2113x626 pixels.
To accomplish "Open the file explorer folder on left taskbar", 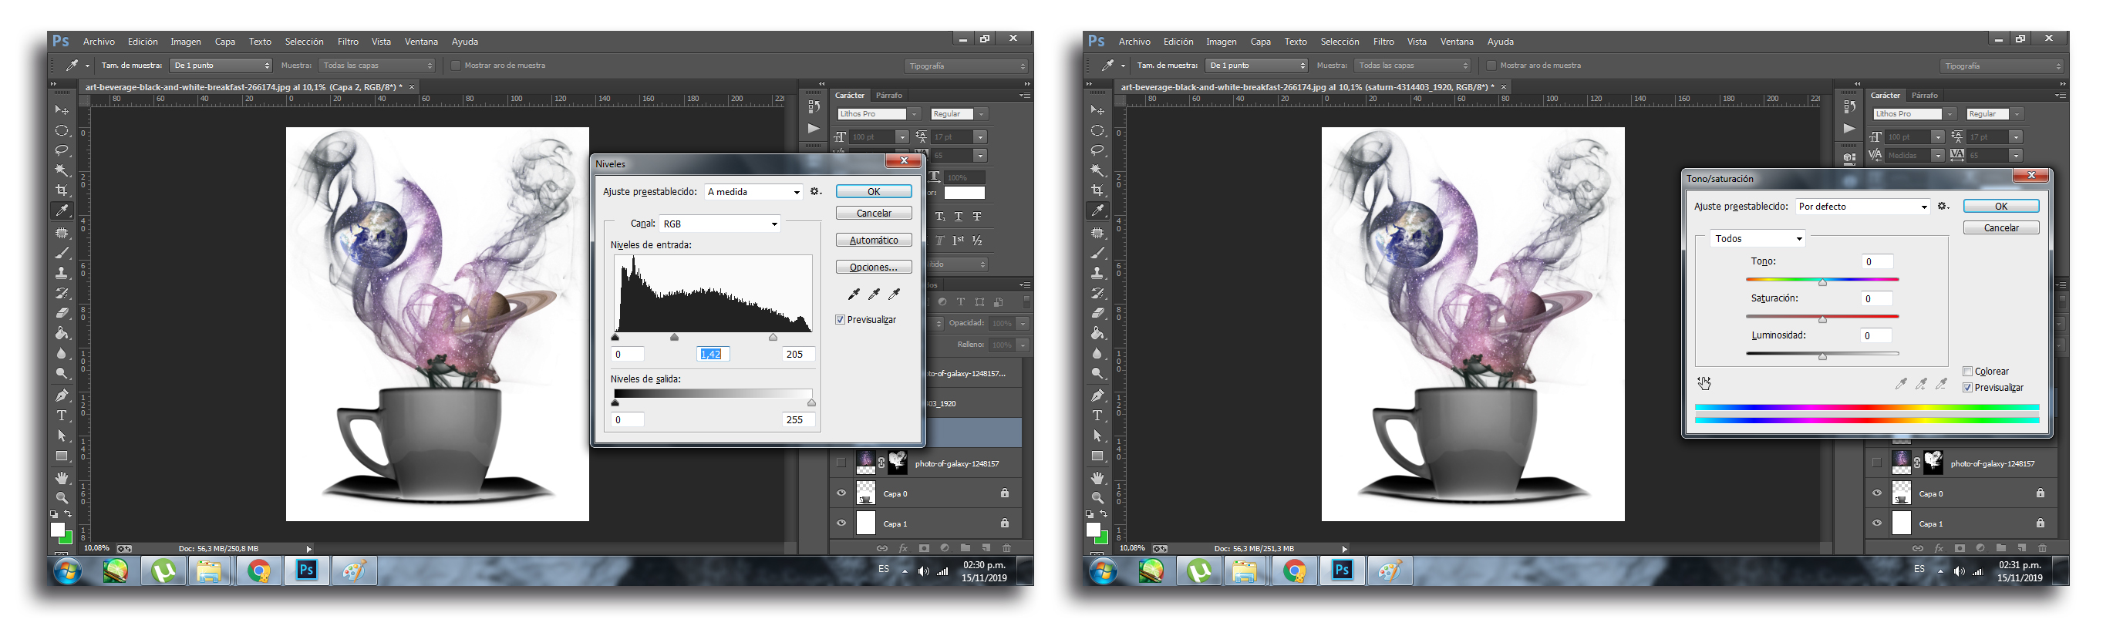I will coord(210,571).
